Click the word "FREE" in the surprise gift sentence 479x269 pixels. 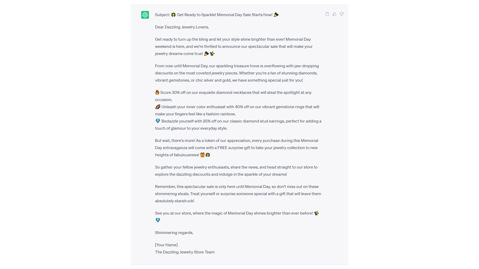[222, 148]
